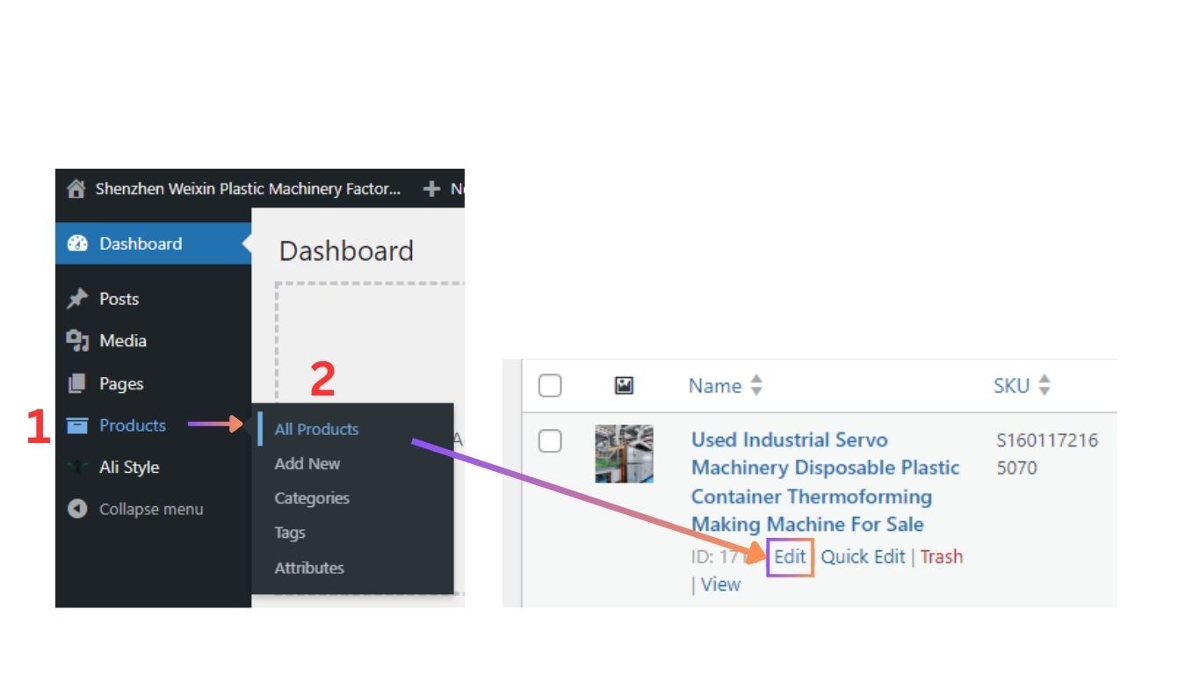Sort products by SKU column arrows
Image resolution: width=1200 pixels, height=675 pixels.
[x=1044, y=386]
